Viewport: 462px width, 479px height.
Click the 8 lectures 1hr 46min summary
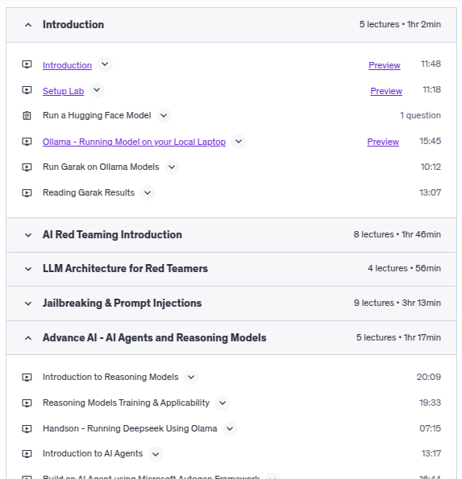397,234
